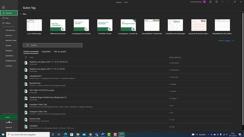Go back using the back arrow icon
The image size is (244, 137).
coord(3,8)
